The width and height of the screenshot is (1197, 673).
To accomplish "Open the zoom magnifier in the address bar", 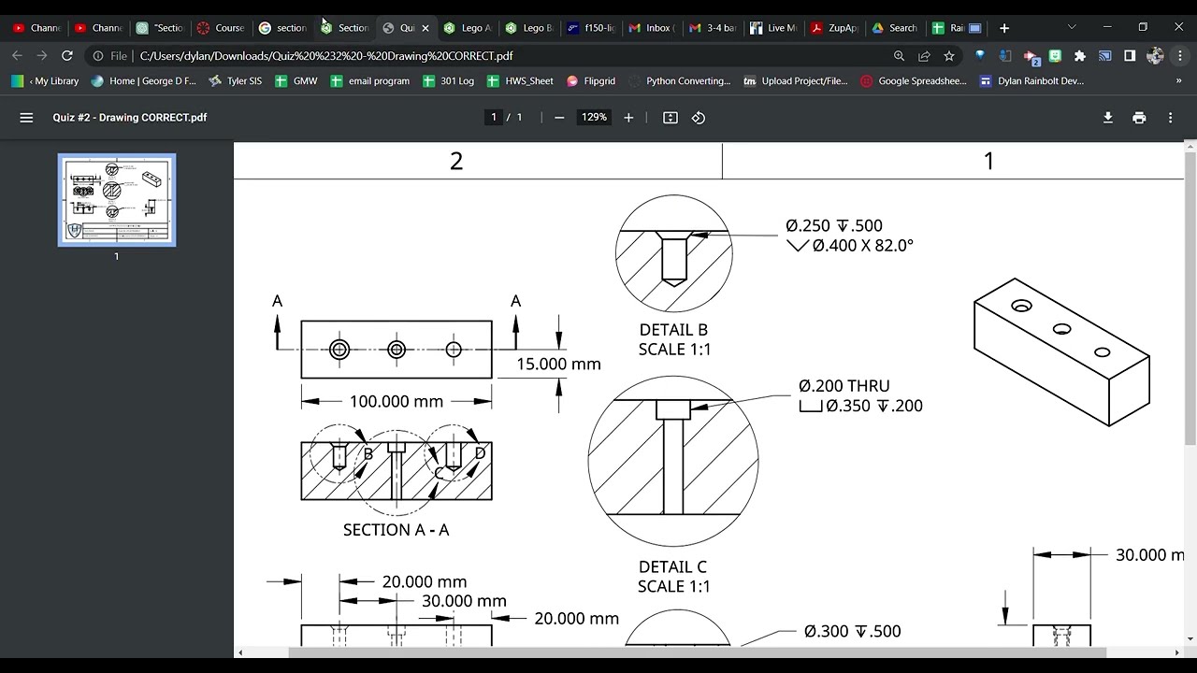I will [899, 56].
